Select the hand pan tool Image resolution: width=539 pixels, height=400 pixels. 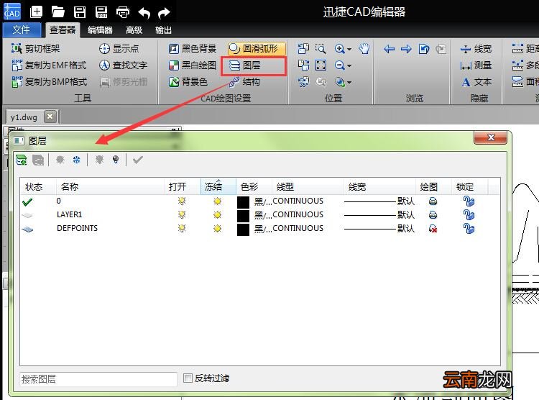coord(364,48)
